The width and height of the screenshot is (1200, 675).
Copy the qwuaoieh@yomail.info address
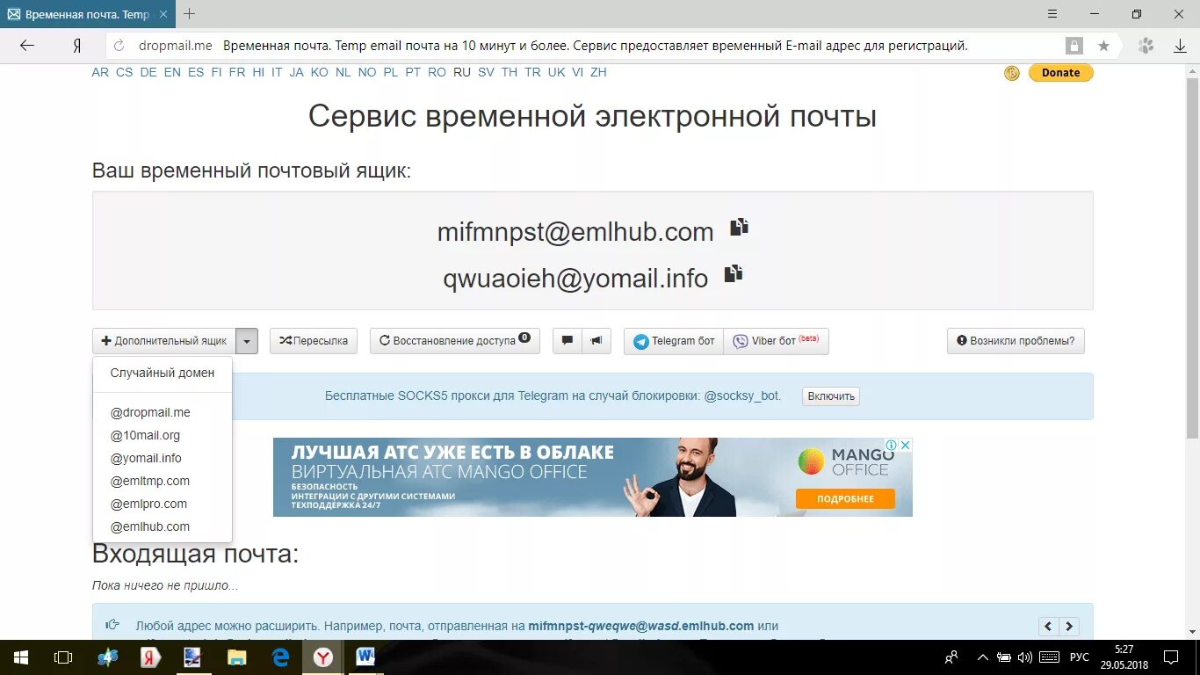tap(734, 273)
